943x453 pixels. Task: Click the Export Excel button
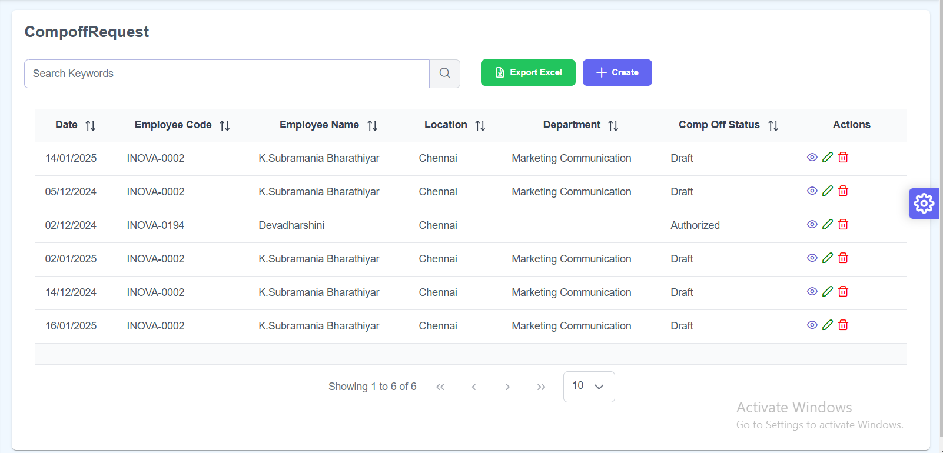point(528,72)
